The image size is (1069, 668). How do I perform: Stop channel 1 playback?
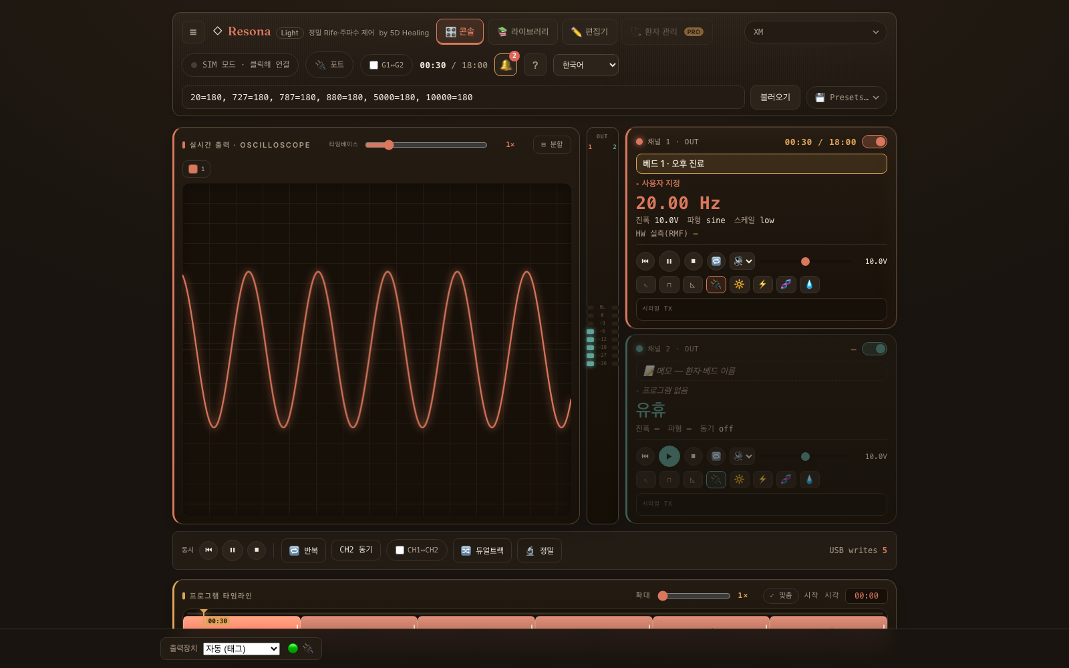pyautogui.click(x=694, y=261)
